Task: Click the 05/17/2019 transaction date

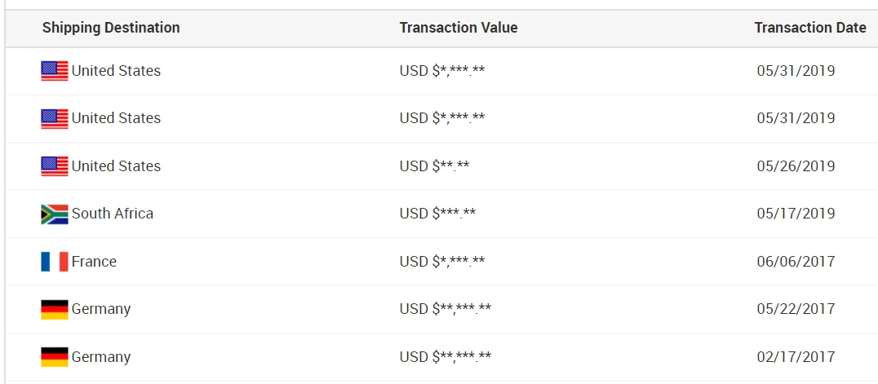Action: coord(796,214)
